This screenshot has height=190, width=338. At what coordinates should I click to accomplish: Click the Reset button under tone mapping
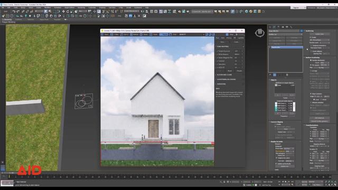click(230, 71)
